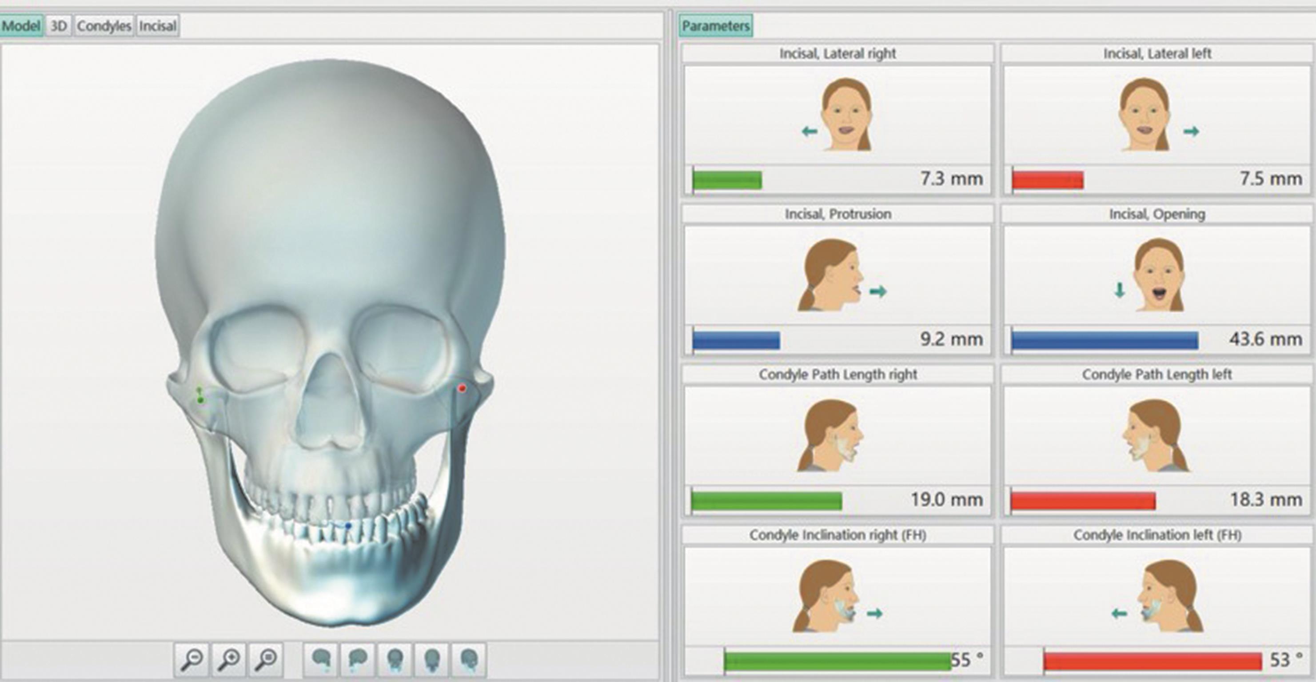The image size is (1316, 682).
Task: Click the blue Incisal Opening bar
Action: coord(1105,341)
